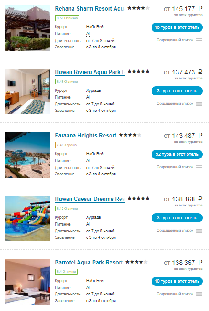Click list icon in Faraana Heights card

199,167
